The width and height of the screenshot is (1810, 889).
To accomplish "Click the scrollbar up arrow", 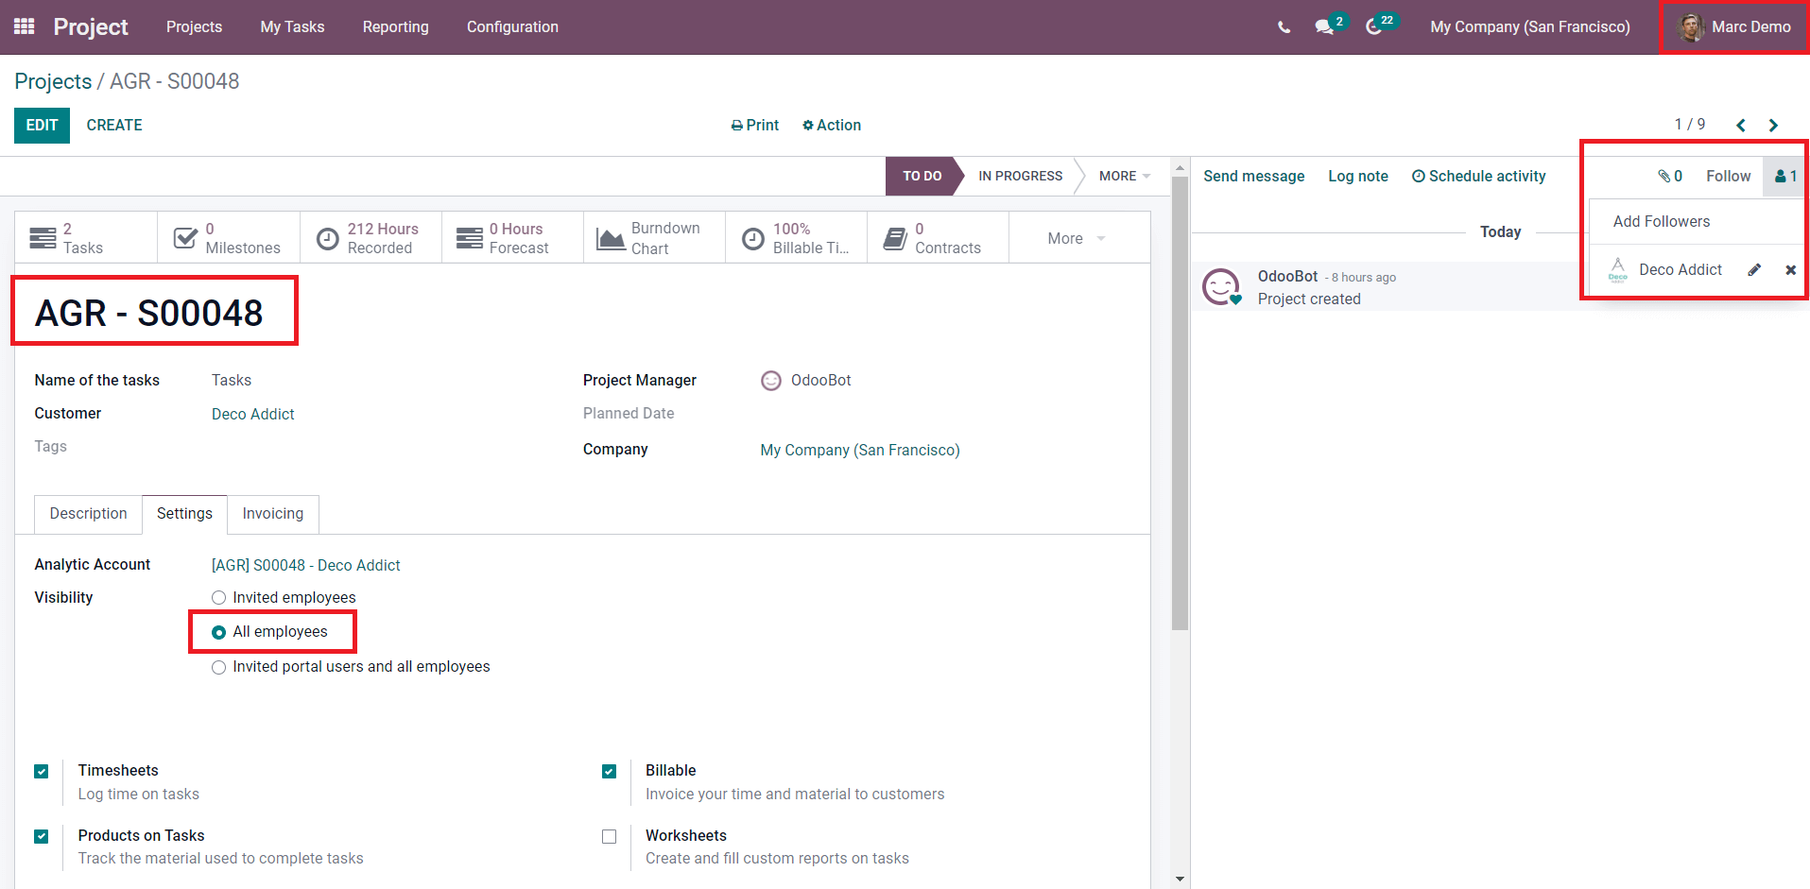I will click(1180, 168).
